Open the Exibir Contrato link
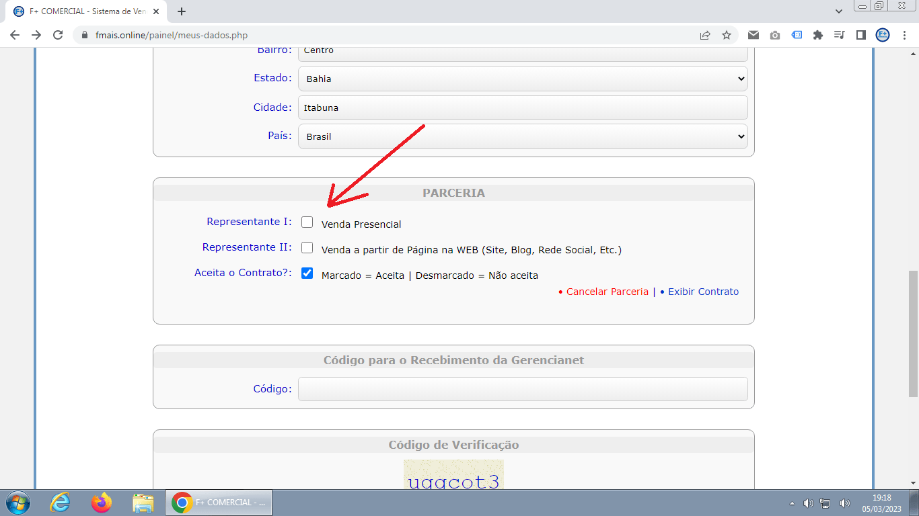Screen dimensions: 919x516 (702, 292)
